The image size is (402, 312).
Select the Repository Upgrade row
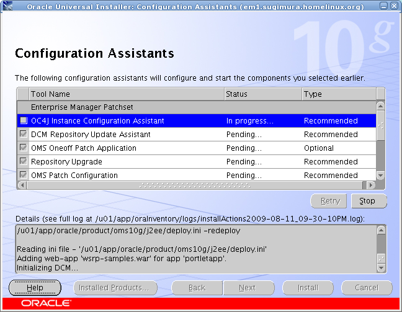pos(197,161)
